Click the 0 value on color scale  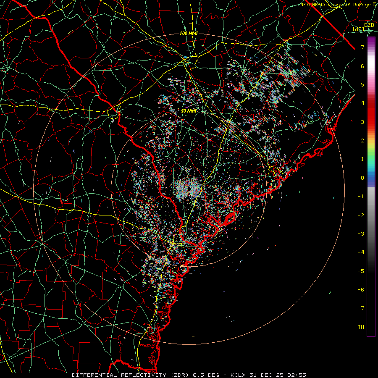362,178
